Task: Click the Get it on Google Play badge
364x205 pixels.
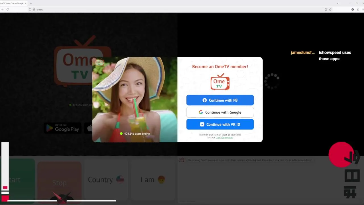Action: click(63, 128)
